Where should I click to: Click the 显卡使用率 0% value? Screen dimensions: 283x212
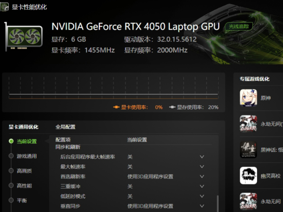tap(159, 107)
